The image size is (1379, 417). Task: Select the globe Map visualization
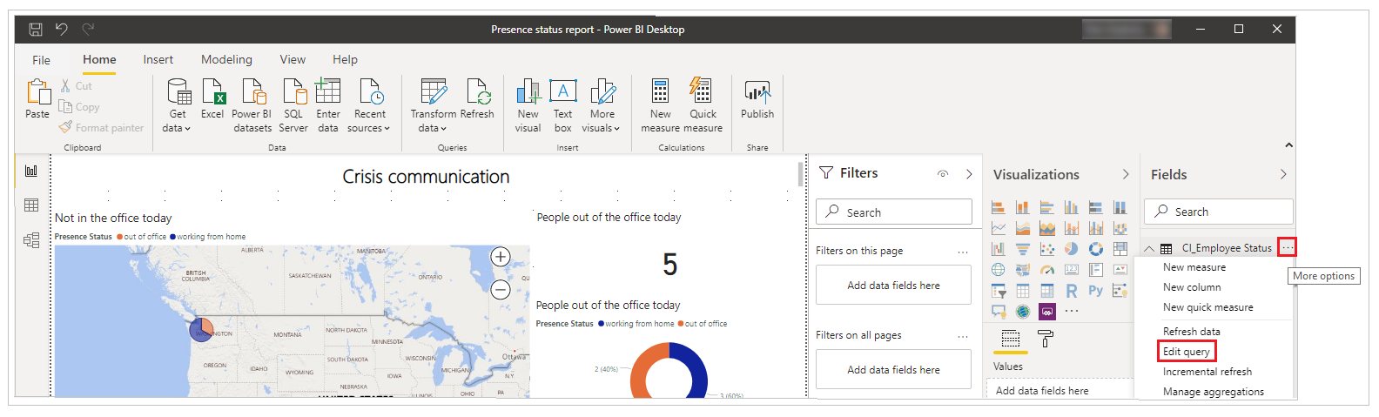[x=999, y=270]
